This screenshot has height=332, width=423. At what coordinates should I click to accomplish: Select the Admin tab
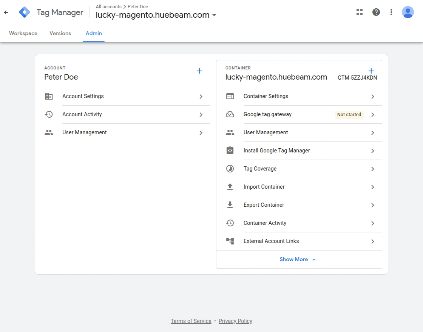pyautogui.click(x=94, y=33)
